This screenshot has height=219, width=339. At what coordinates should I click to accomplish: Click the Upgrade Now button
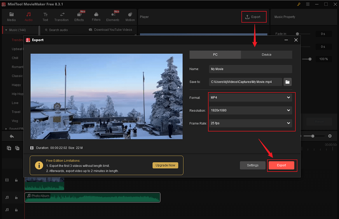point(165,165)
